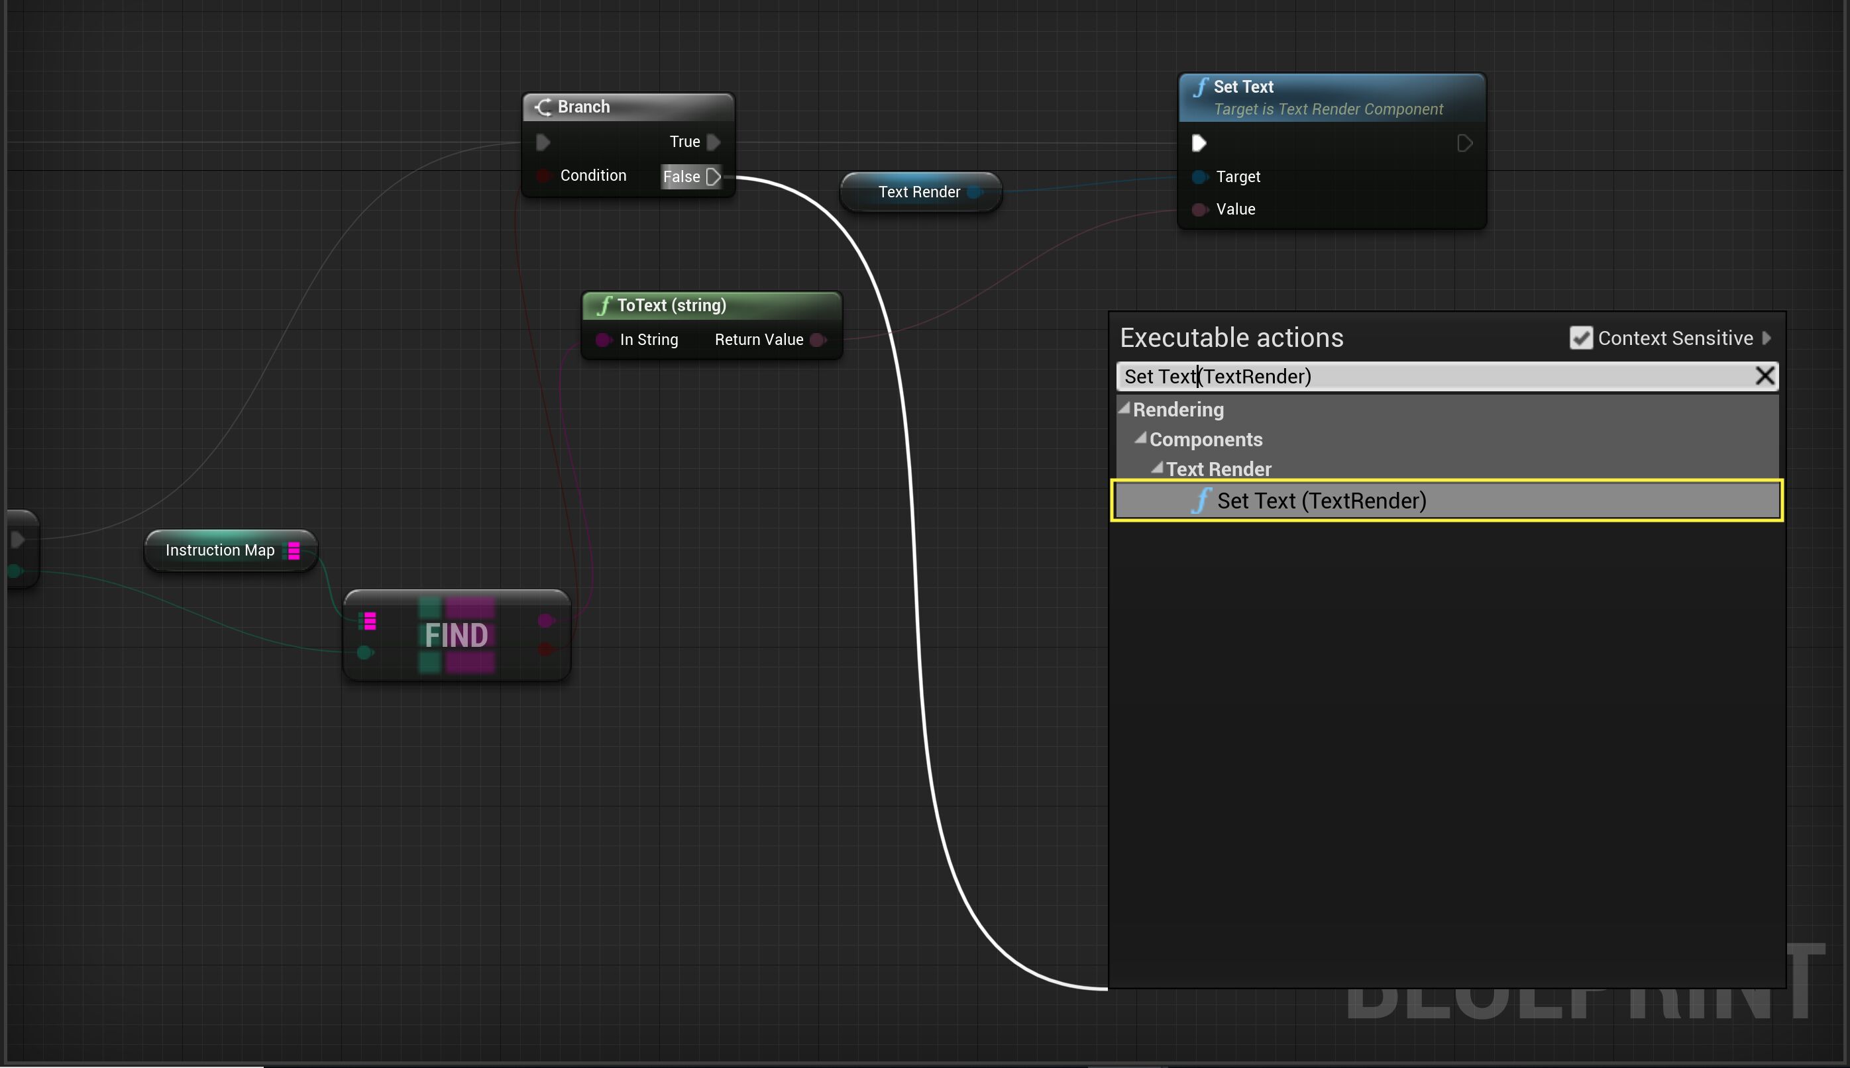Click the Set Text Value pin
The height and width of the screenshot is (1068, 1850).
[x=1199, y=210]
